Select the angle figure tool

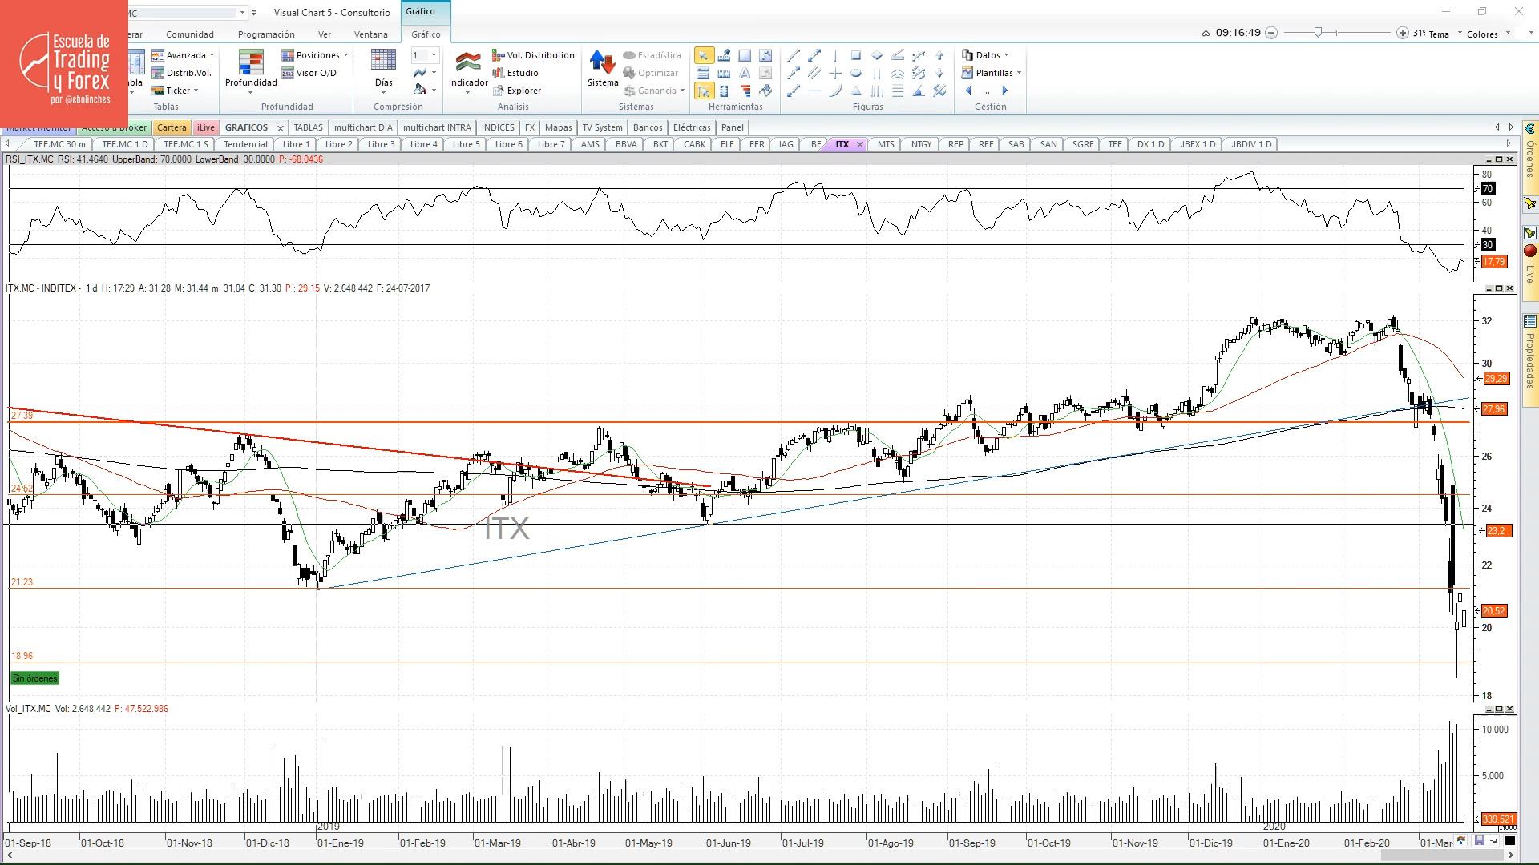tap(898, 55)
